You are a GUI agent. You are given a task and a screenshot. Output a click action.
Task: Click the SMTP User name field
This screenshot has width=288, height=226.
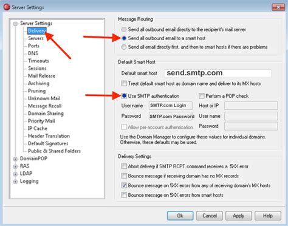171,105
